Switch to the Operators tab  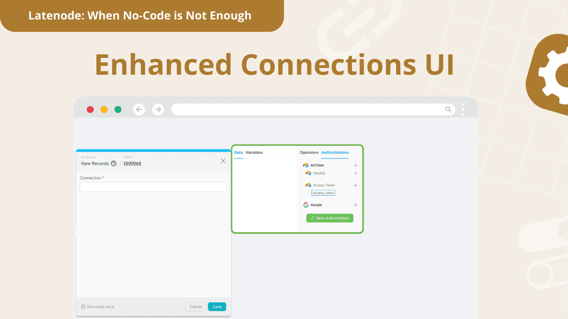click(309, 153)
